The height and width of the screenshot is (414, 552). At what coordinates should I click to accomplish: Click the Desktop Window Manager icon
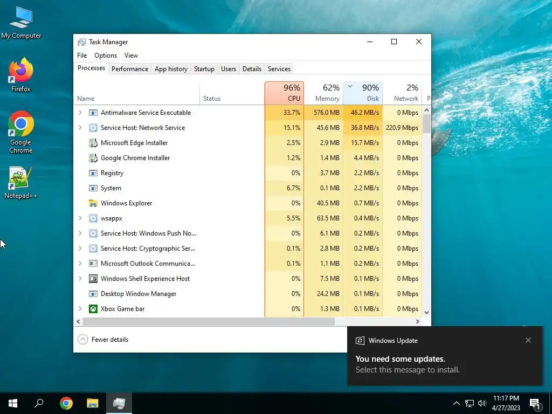click(x=93, y=294)
